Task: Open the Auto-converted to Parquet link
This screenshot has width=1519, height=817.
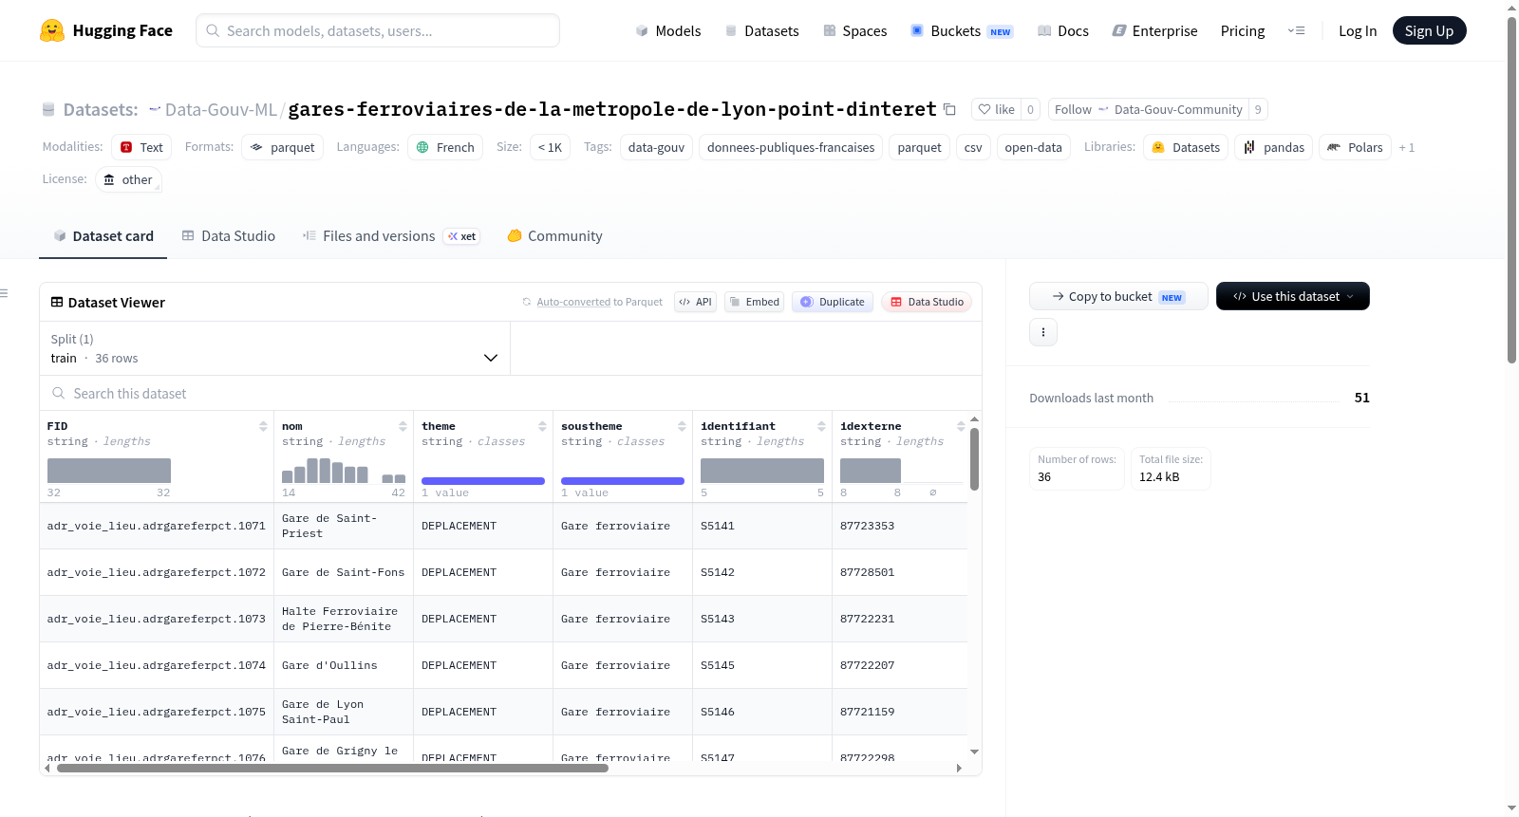Action: 600,302
